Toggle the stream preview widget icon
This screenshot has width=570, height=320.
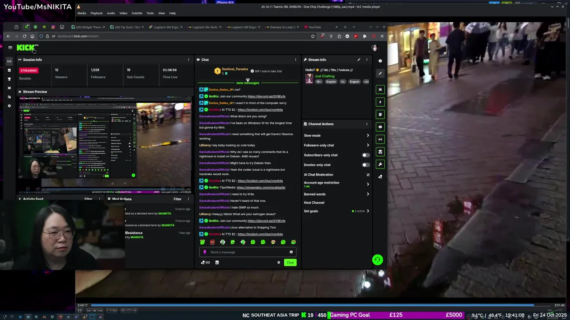click(x=380, y=89)
